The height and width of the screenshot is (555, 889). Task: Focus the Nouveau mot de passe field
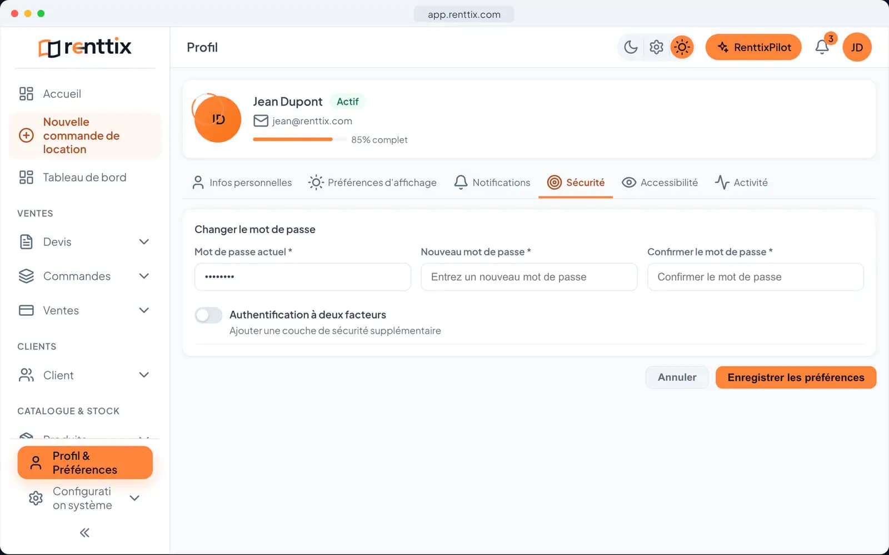click(529, 277)
